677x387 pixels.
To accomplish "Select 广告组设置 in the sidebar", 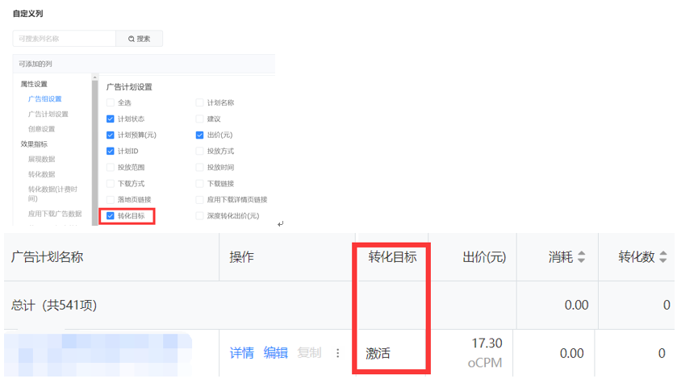I will click(x=44, y=99).
